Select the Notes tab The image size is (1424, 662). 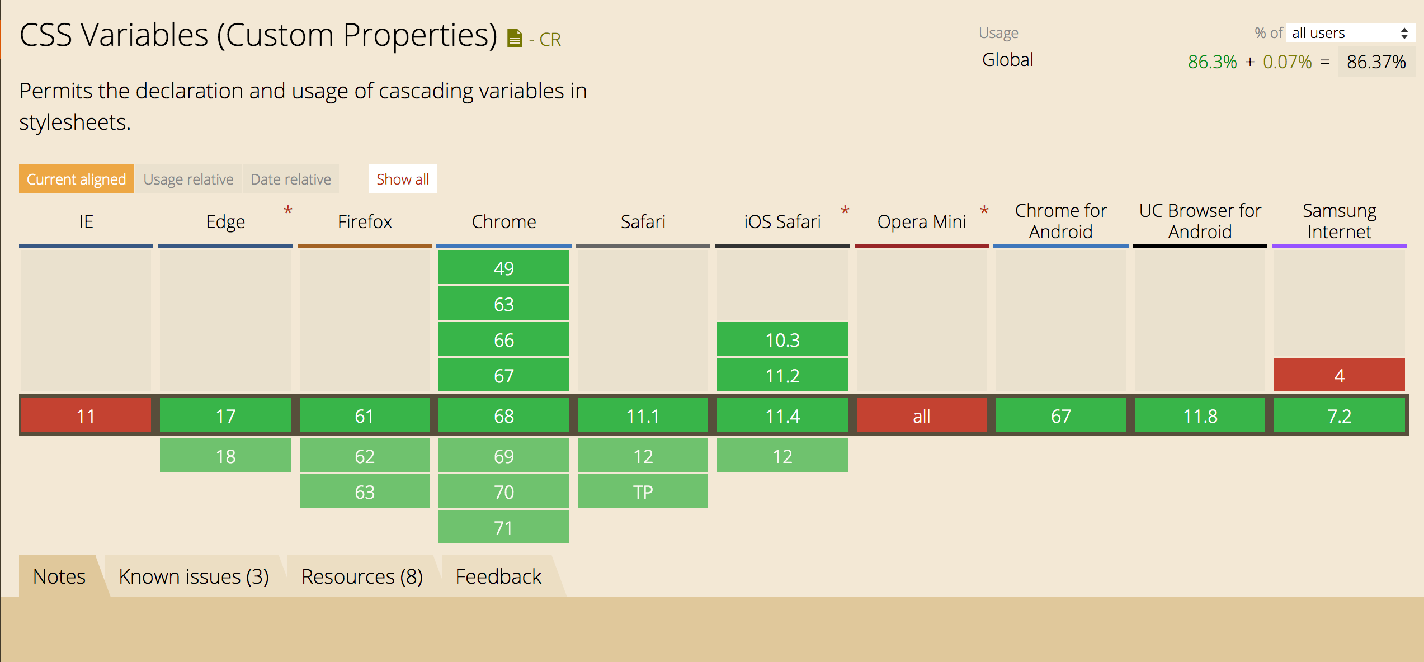pyautogui.click(x=59, y=576)
